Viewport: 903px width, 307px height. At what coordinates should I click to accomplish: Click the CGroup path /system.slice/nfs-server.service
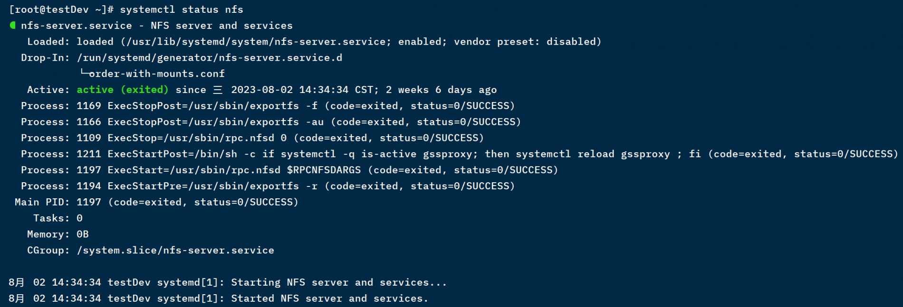[175, 251]
